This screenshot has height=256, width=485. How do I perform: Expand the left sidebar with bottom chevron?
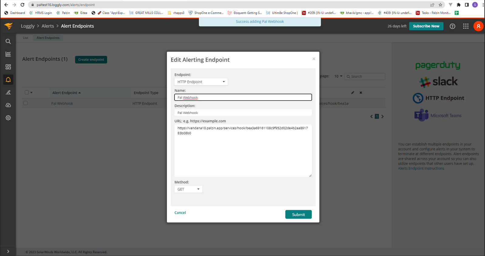click(8, 251)
